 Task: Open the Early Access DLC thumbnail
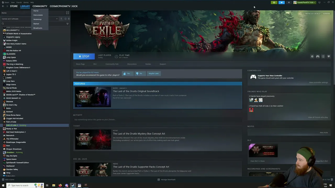point(263,151)
